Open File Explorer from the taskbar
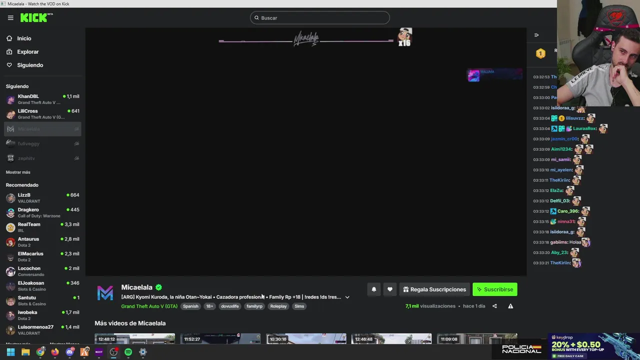 (x=25, y=352)
